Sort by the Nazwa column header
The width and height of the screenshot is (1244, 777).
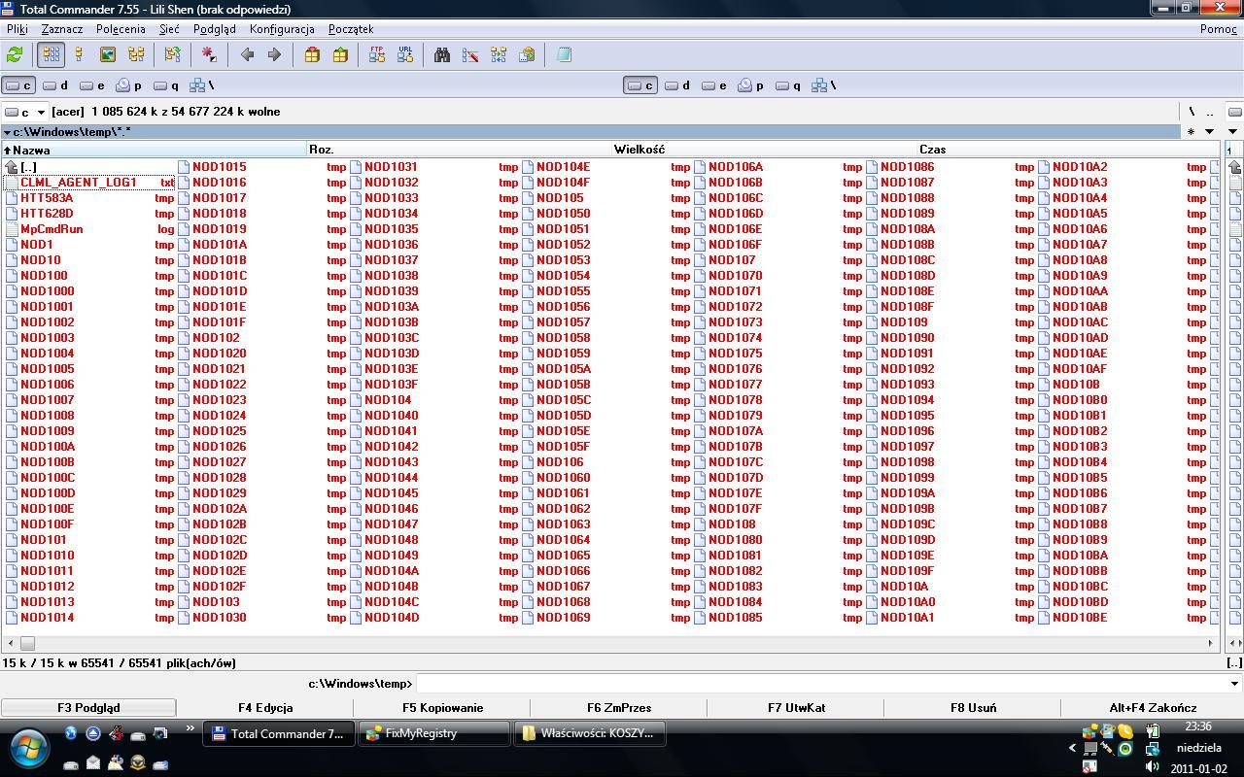(x=154, y=150)
